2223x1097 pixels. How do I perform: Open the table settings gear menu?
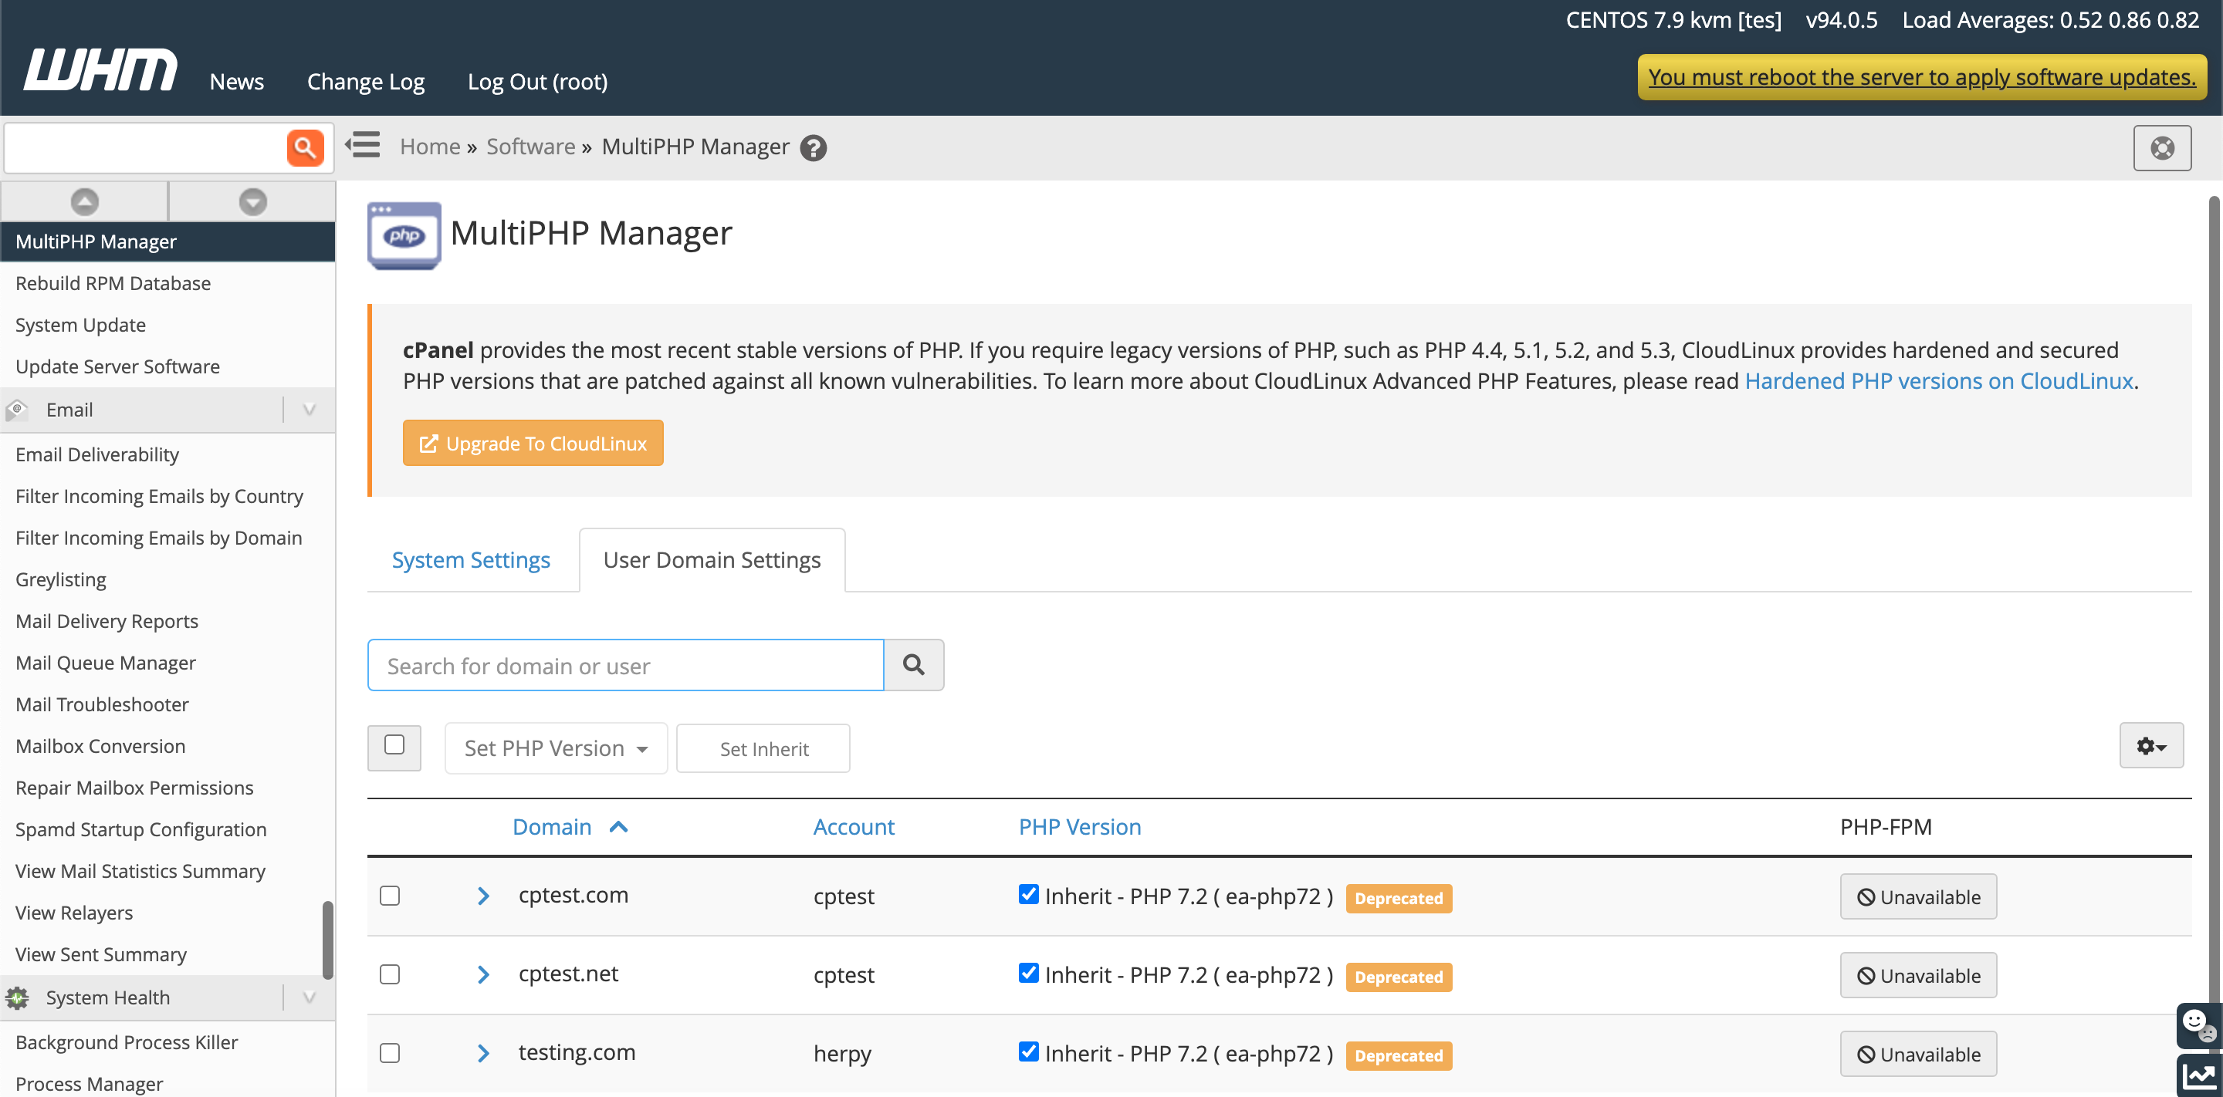click(x=2151, y=746)
